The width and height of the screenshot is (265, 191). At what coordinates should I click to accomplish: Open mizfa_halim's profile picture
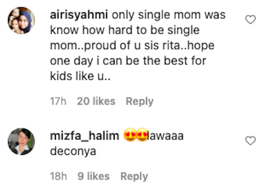21,142
